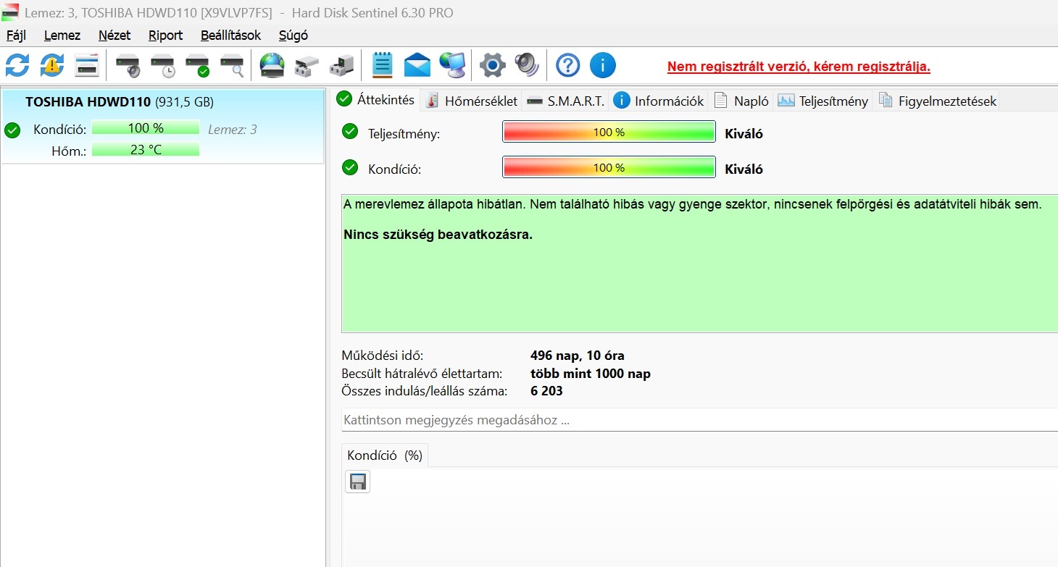
Task: Click the blue envelope e-mail icon
Action: 417,66
